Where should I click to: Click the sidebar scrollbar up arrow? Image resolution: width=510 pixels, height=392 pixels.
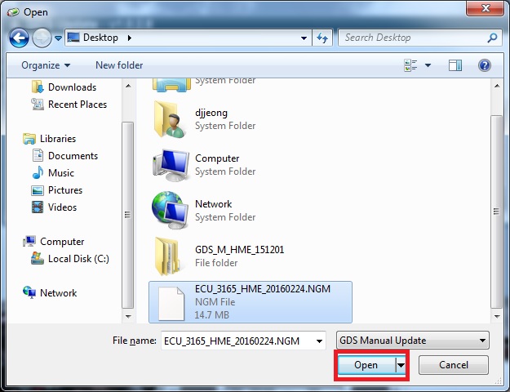click(128, 86)
